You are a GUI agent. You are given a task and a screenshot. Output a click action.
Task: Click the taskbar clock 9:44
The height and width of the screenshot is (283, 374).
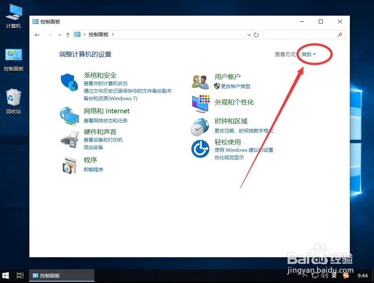(x=362, y=276)
